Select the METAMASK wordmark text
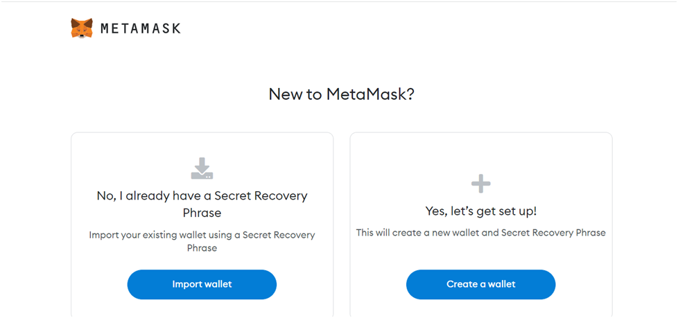This screenshot has height=318, width=678. tap(141, 28)
